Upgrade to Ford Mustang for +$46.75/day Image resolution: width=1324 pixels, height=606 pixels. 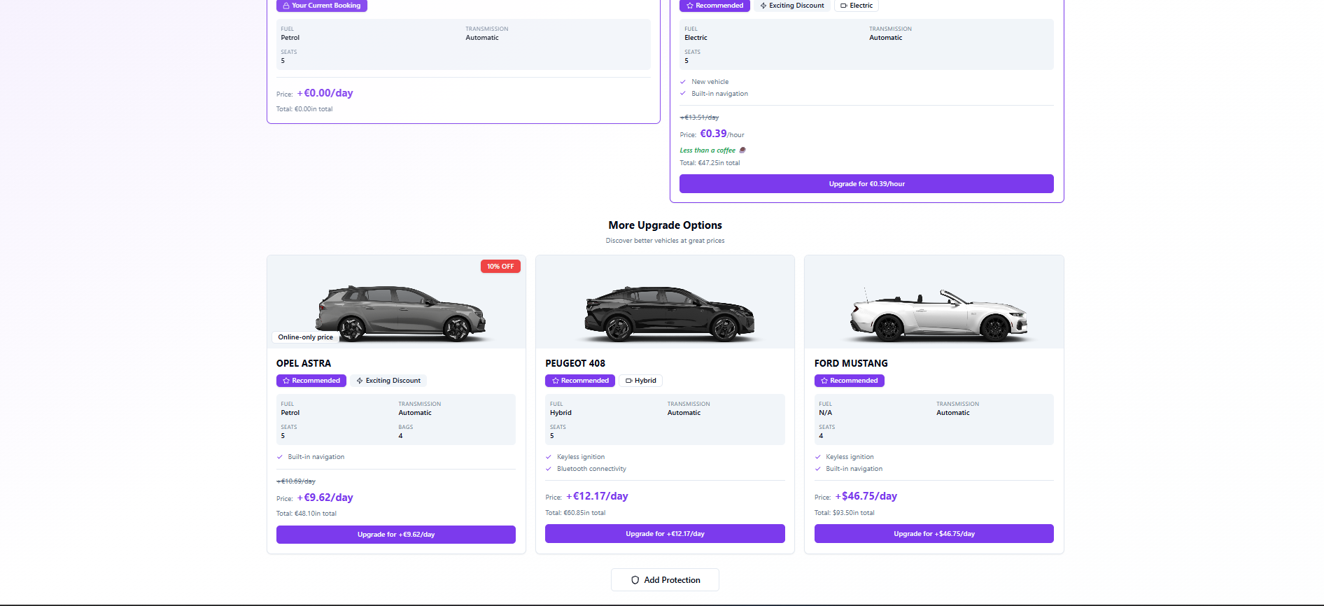tap(934, 534)
